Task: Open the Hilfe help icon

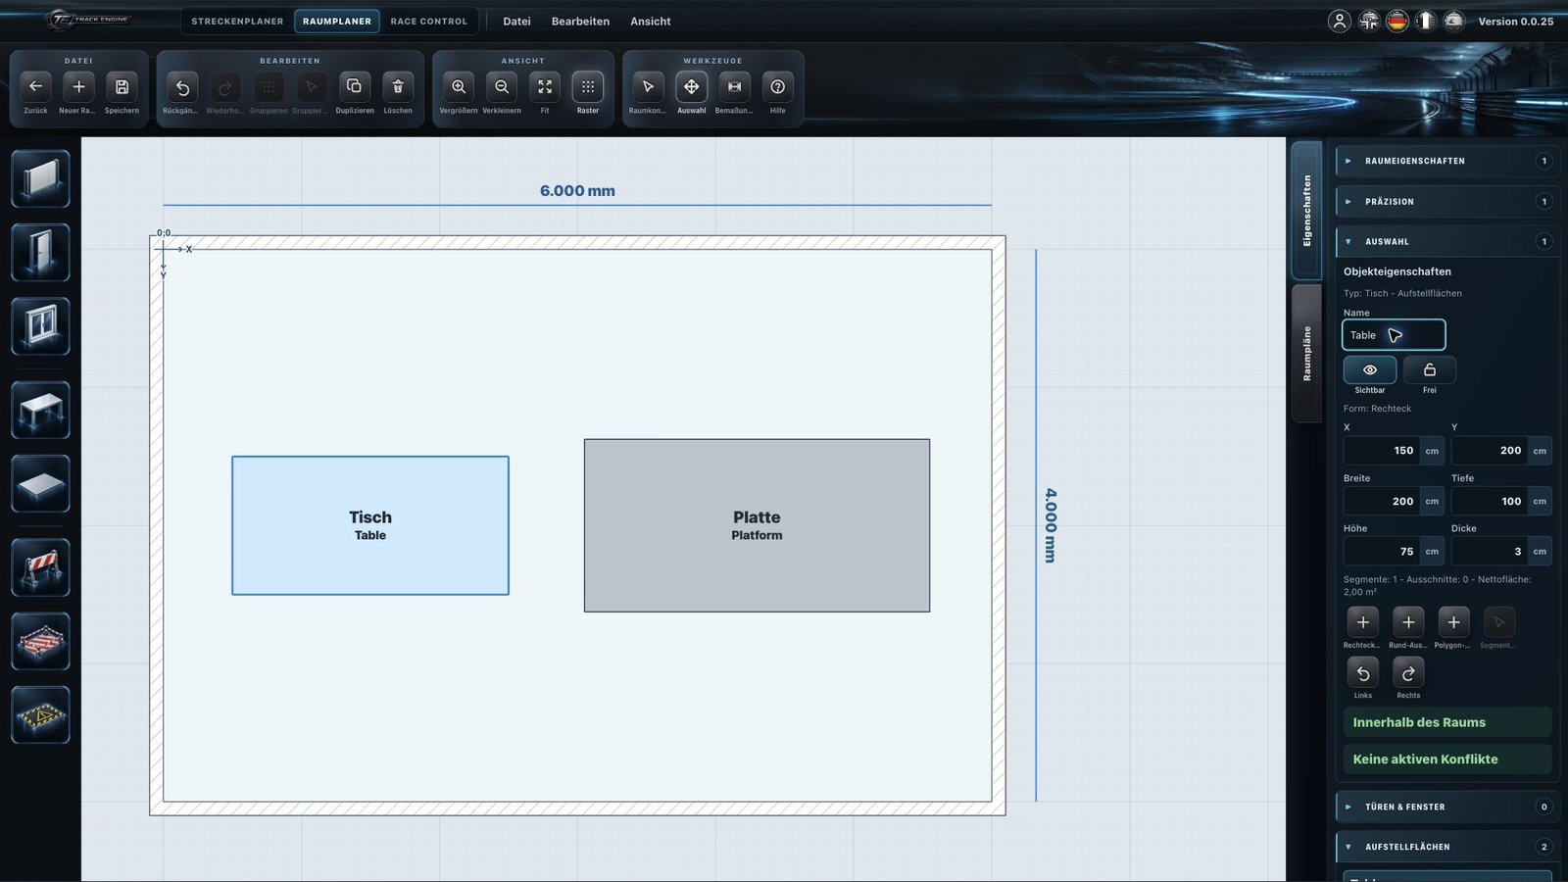Action: [777, 87]
